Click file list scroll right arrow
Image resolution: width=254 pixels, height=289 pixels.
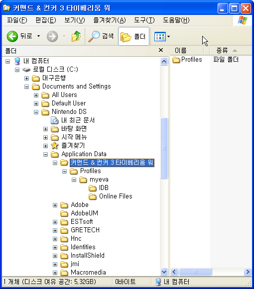(x=248, y=272)
